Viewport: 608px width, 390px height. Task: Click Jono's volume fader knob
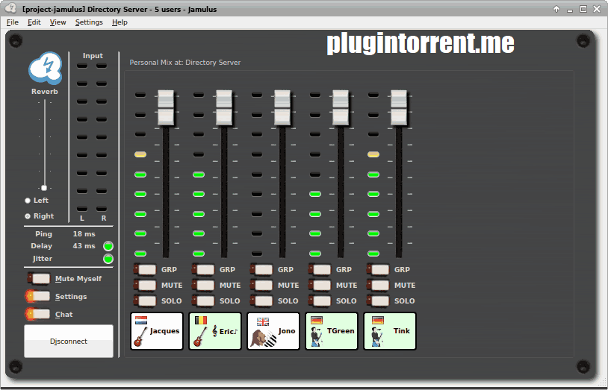282,107
